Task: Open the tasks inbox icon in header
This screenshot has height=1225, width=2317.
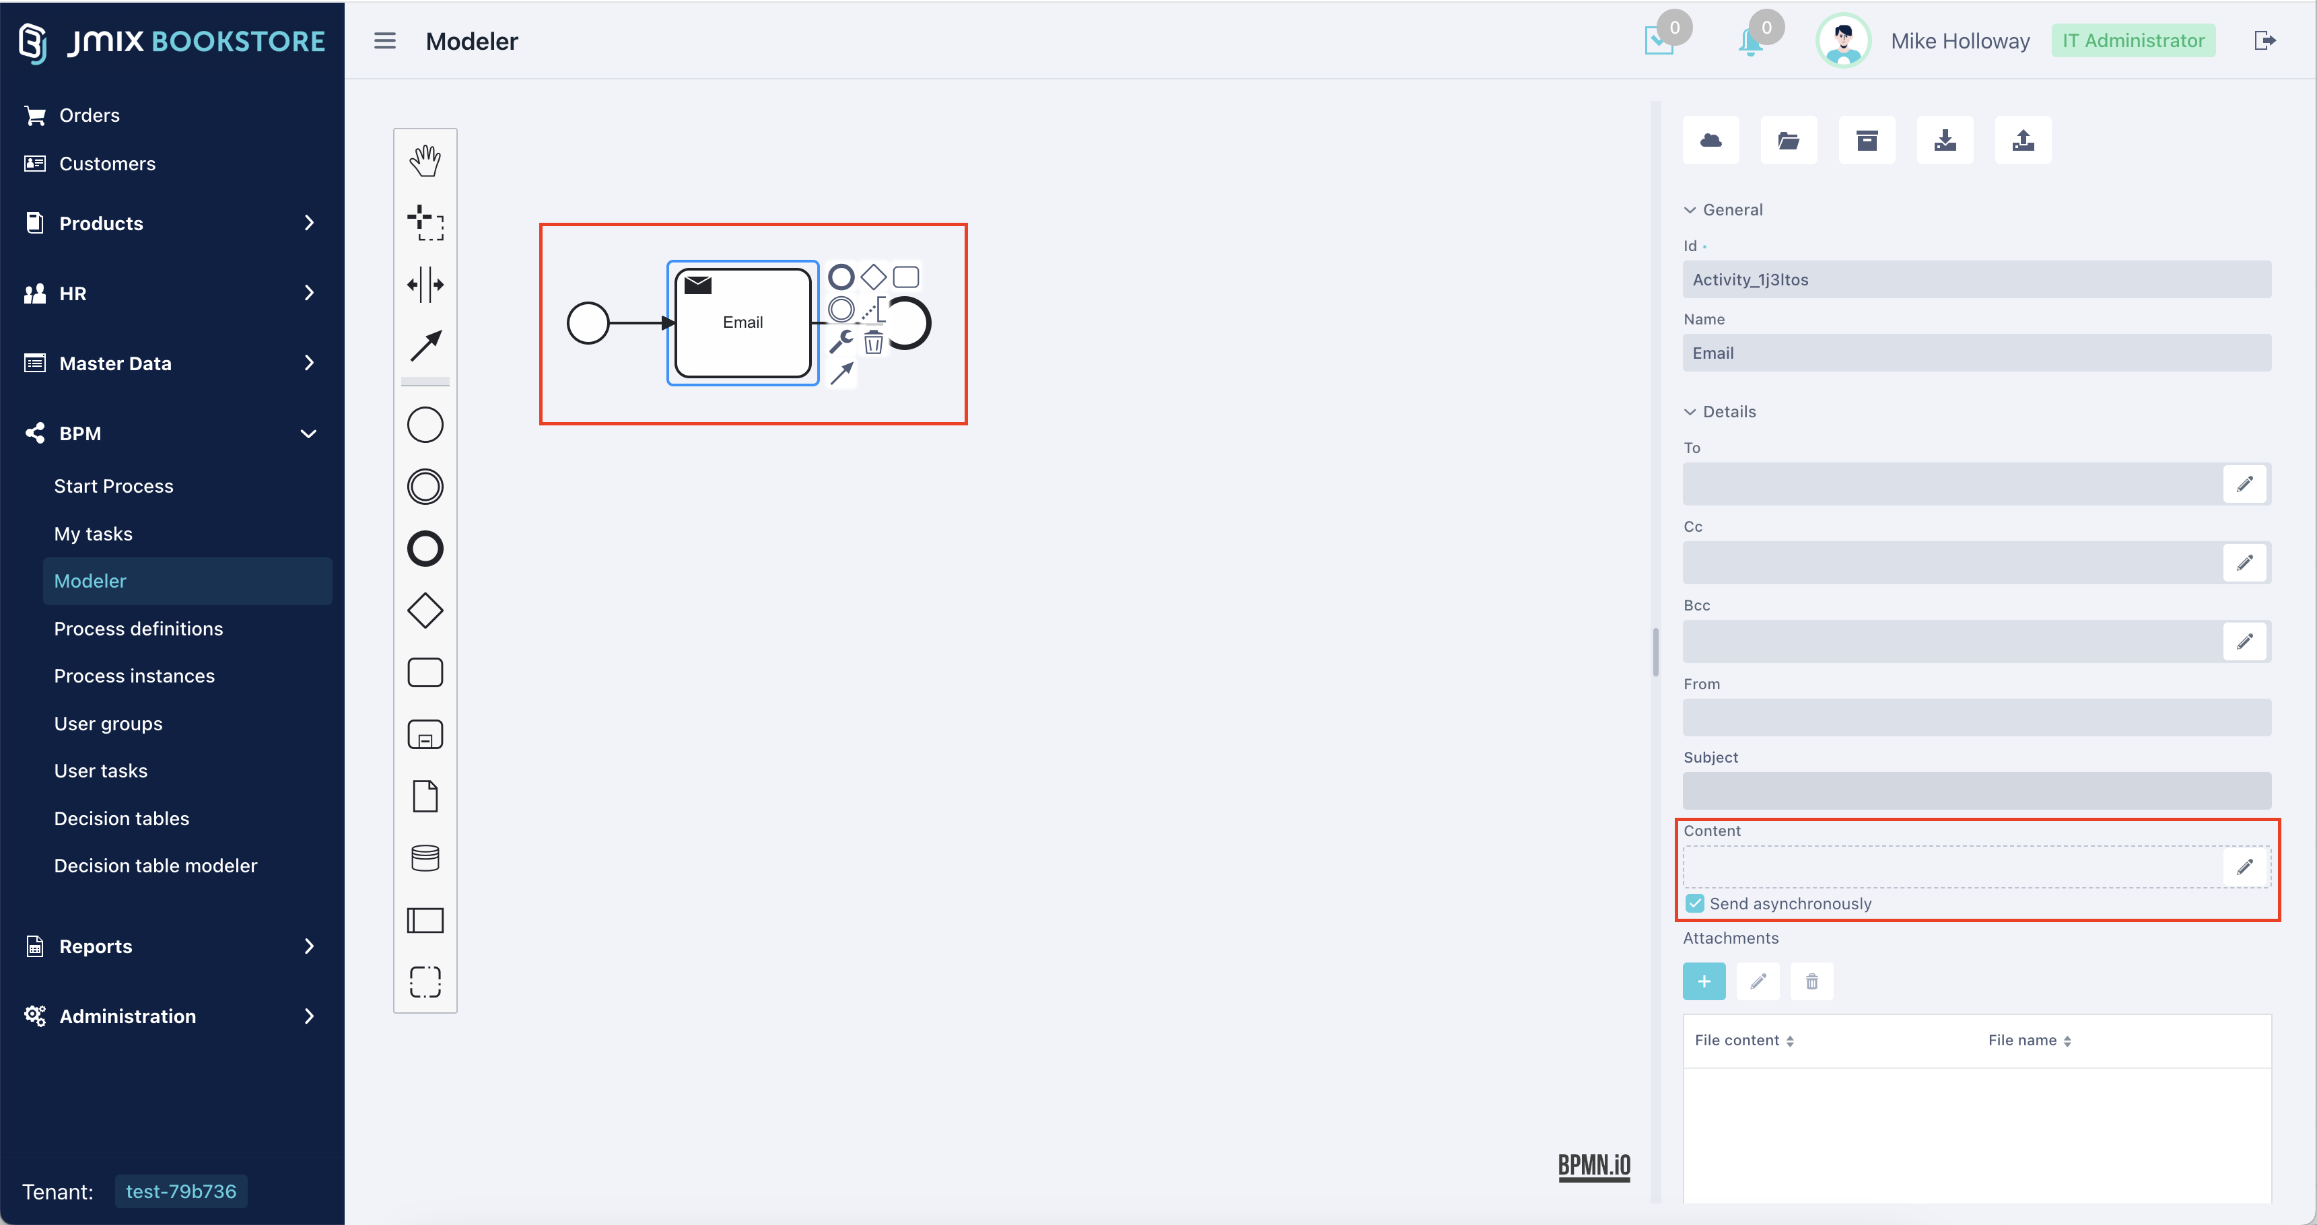Action: [x=1659, y=40]
